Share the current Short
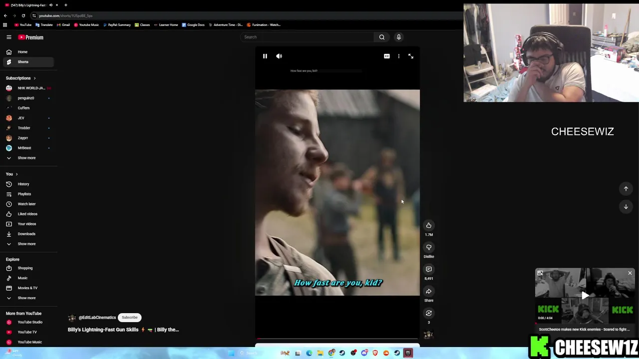 429,291
